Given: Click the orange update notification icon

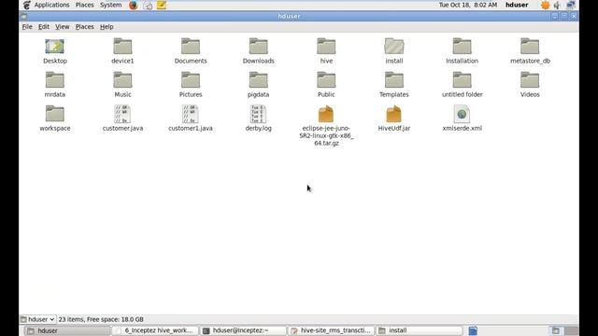Looking at the screenshot, I should 546,5.
